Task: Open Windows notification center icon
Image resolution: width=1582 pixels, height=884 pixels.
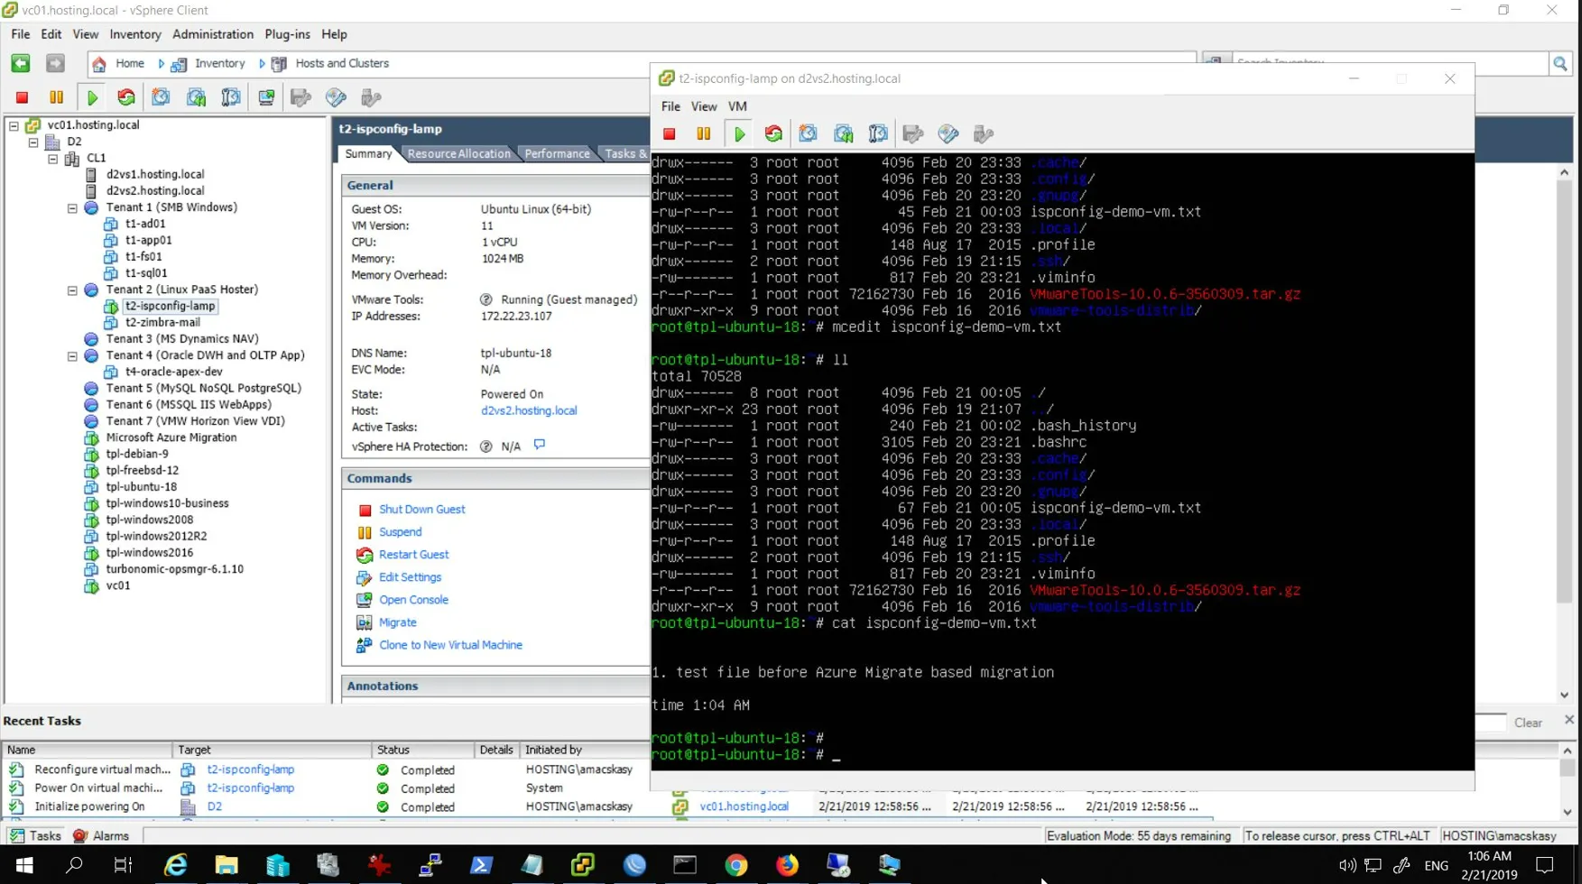Action: (1545, 865)
